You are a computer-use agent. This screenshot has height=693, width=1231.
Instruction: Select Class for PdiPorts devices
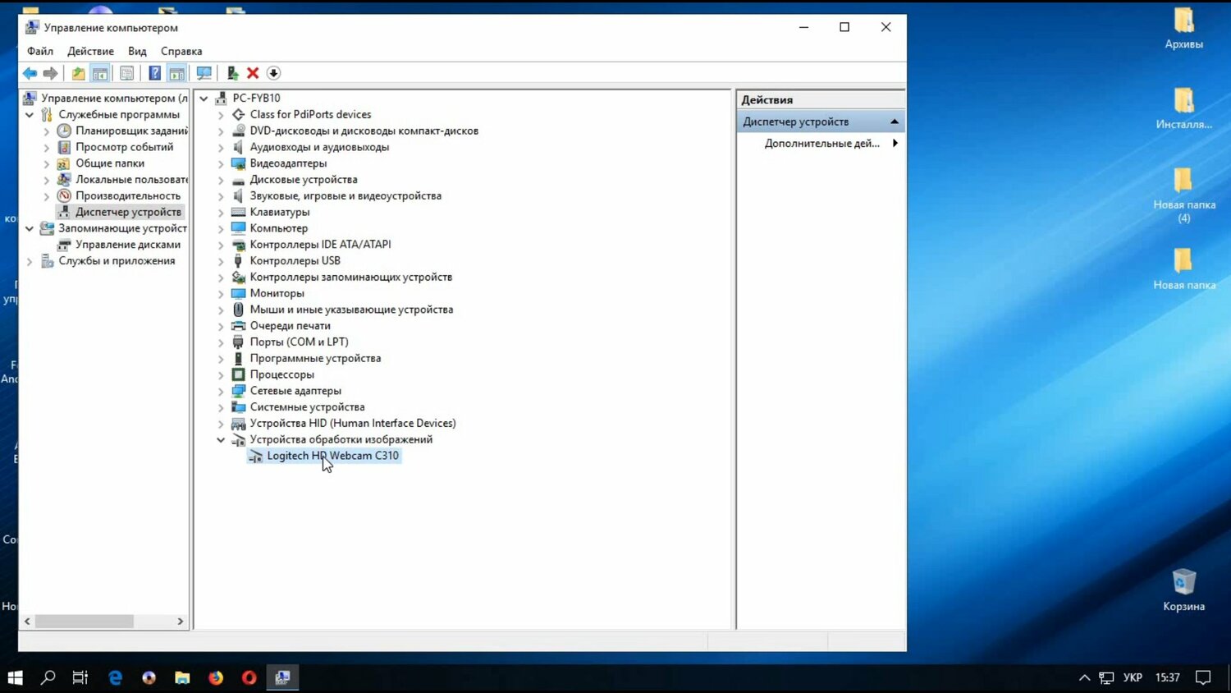click(310, 114)
